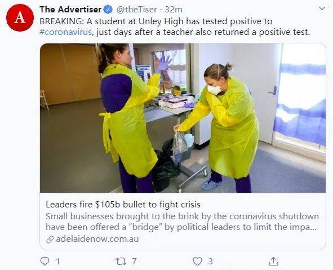333x270 pixels.
Task: Click the verified badge next to The Advertiser
Action: 108,10
